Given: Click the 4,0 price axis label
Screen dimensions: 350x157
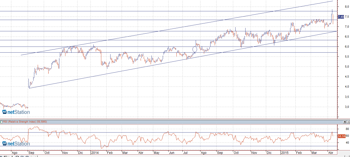Looking at the screenshot, I should (347, 87).
